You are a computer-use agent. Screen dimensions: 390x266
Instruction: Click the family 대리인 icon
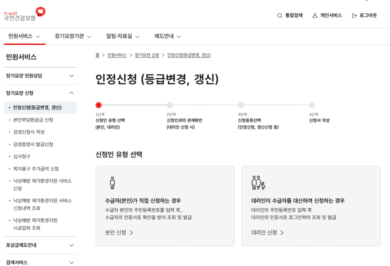coord(259,183)
